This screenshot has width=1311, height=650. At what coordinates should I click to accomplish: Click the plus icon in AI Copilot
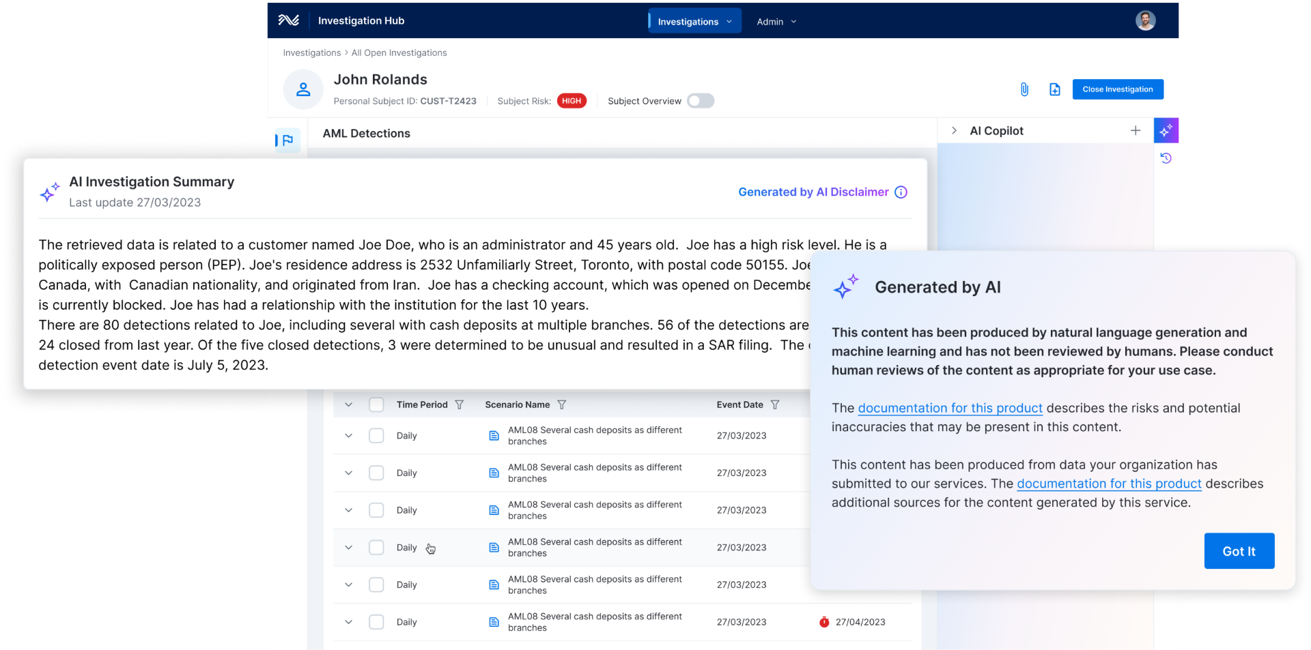[1135, 130]
